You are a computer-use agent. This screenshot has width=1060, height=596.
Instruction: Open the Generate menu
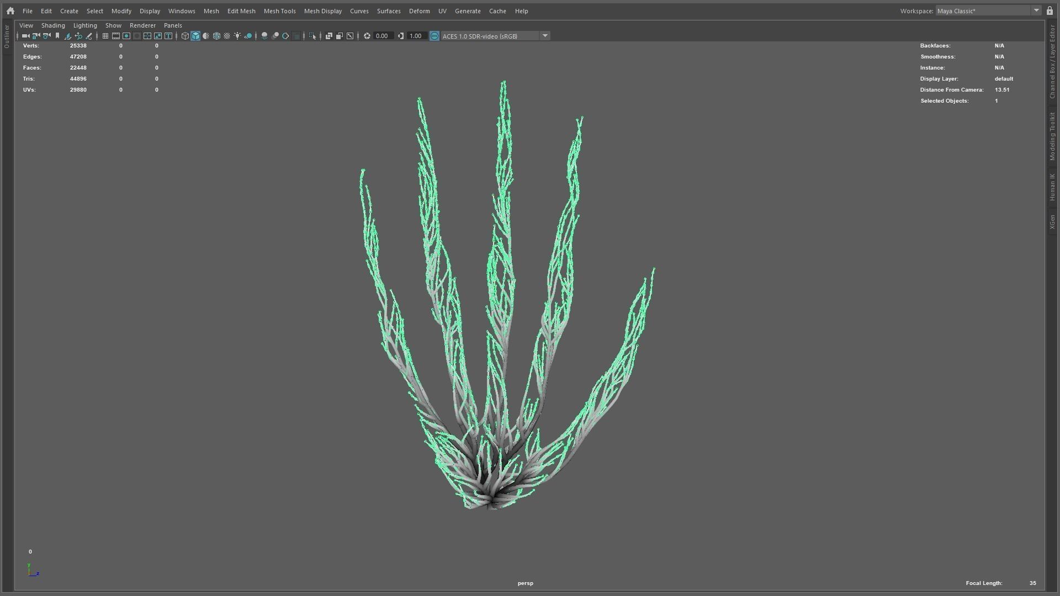tap(468, 11)
